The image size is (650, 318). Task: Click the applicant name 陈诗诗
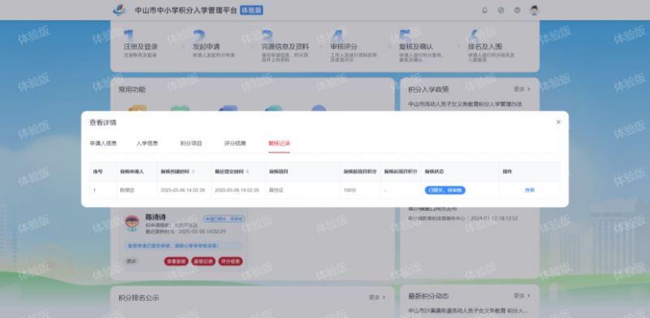pos(155,217)
